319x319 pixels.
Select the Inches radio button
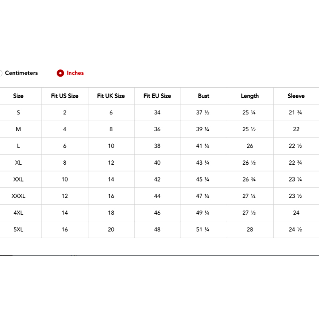(60, 73)
